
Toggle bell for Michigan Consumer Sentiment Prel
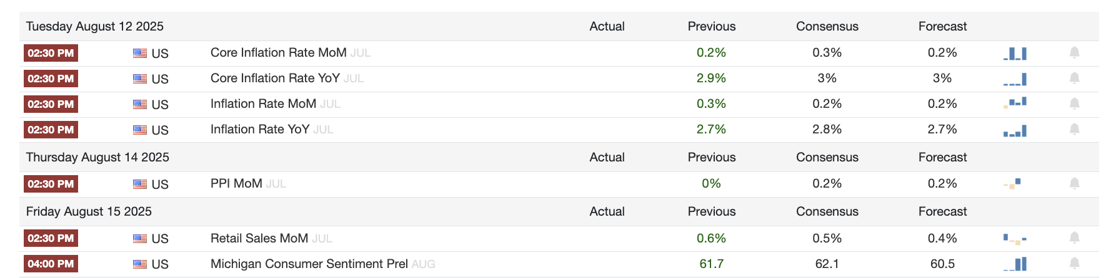[x=1074, y=264]
